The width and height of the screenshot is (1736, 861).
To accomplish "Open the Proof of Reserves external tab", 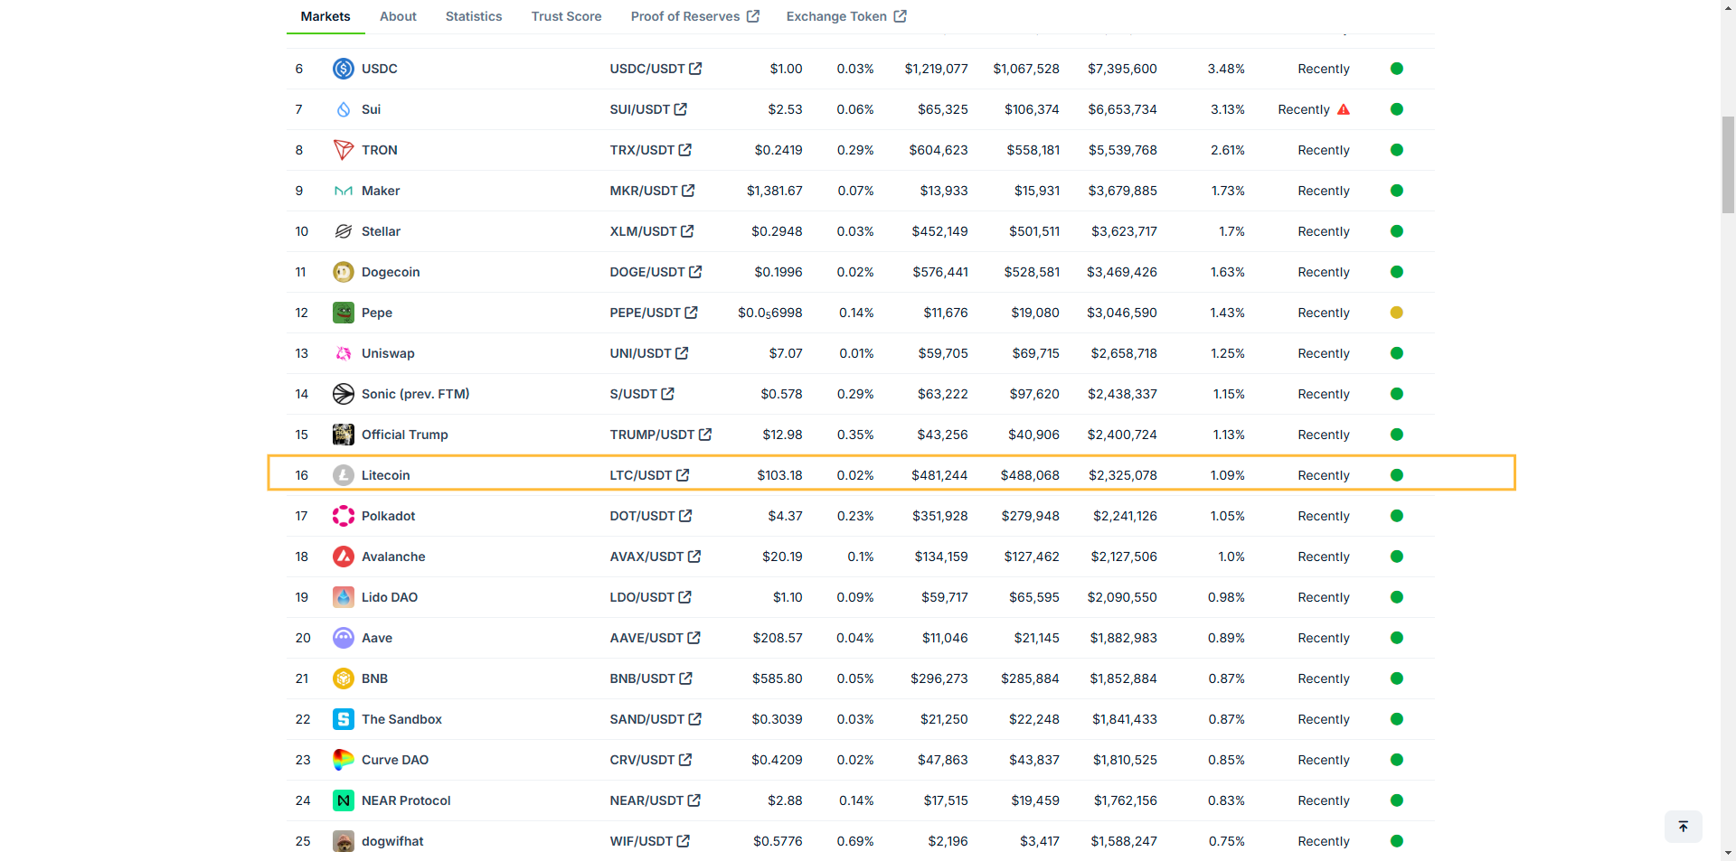I will coord(695,16).
